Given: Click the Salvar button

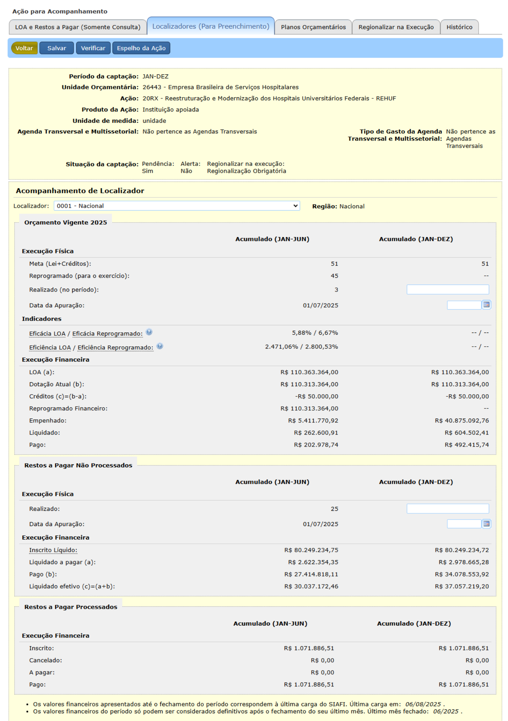Looking at the screenshot, I should (x=57, y=48).
